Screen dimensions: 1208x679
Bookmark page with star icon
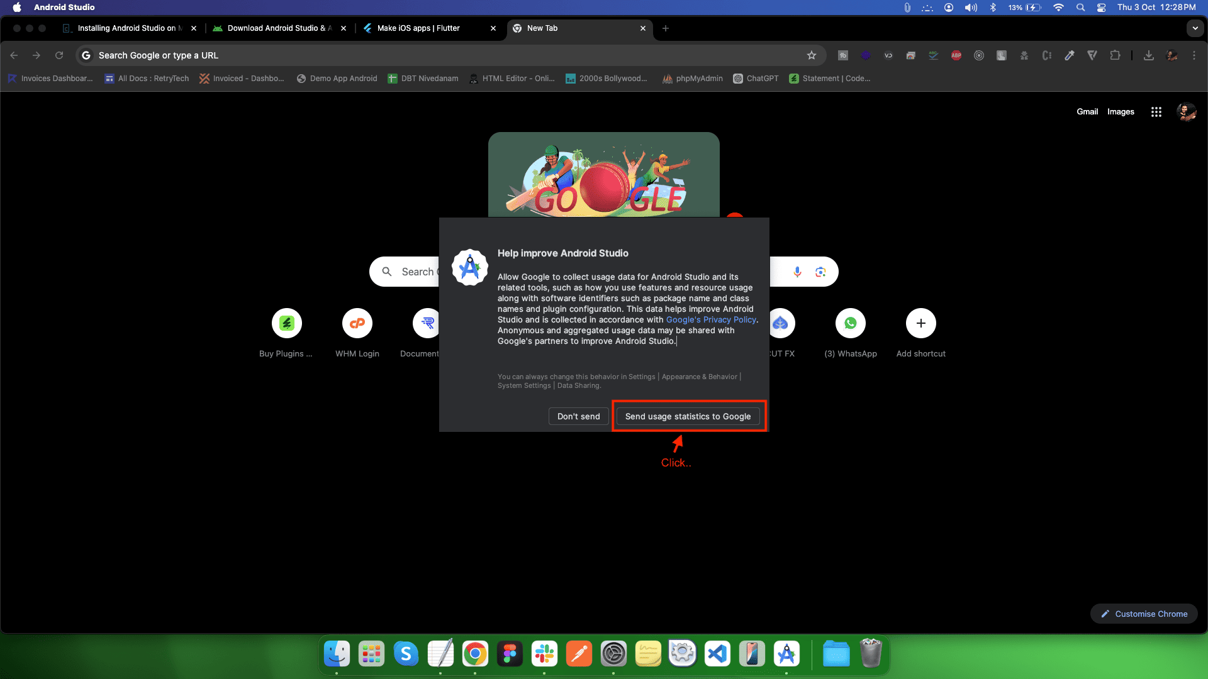(x=812, y=55)
